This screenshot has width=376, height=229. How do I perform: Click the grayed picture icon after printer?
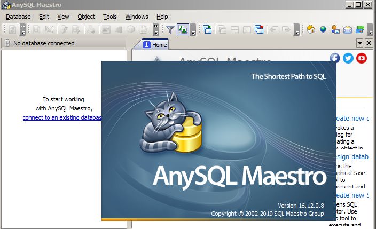[106, 29]
